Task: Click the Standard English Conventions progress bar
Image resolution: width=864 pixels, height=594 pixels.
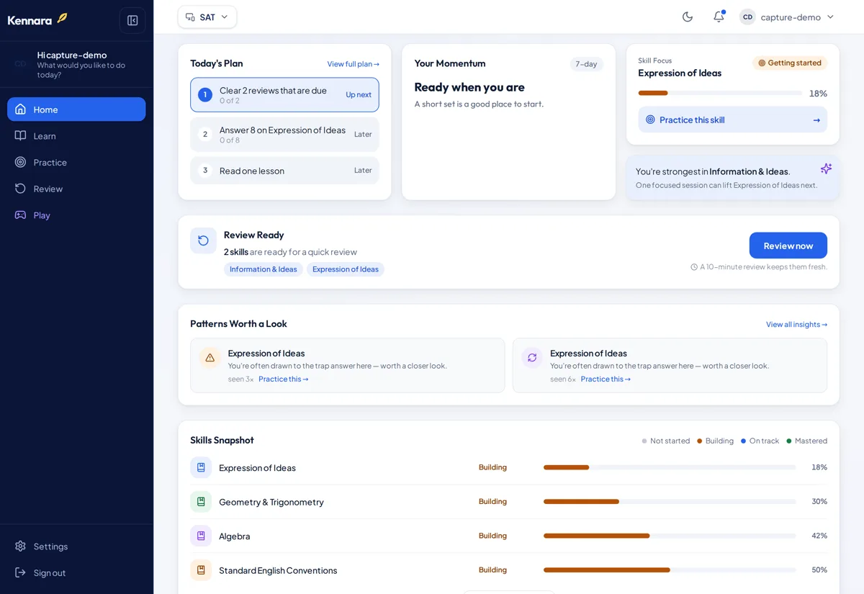Action: 670,570
